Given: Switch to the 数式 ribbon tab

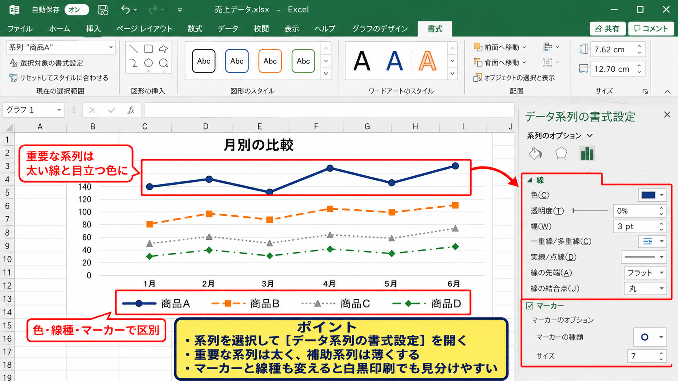Looking at the screenshot, I should click(195, 29).
